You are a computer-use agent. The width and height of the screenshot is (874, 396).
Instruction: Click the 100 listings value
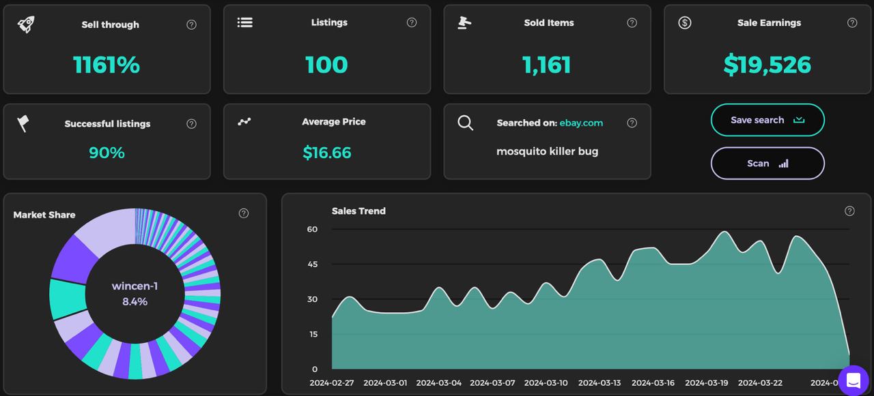[326, 65]
